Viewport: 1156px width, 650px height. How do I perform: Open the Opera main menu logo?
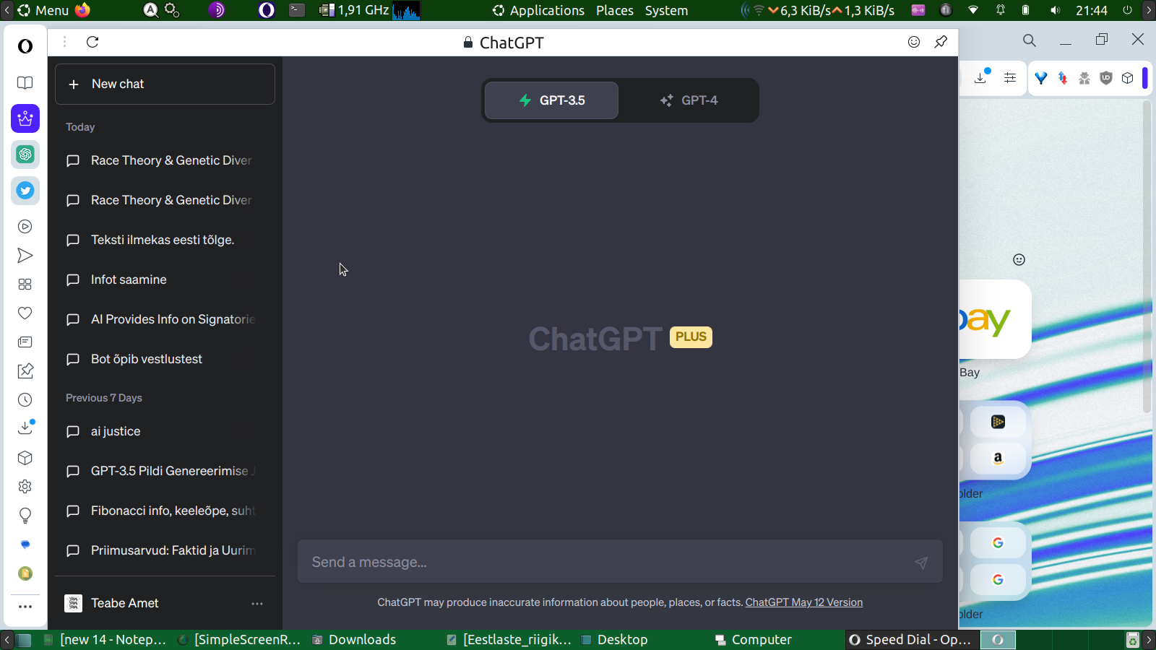(x=25, y=46)
